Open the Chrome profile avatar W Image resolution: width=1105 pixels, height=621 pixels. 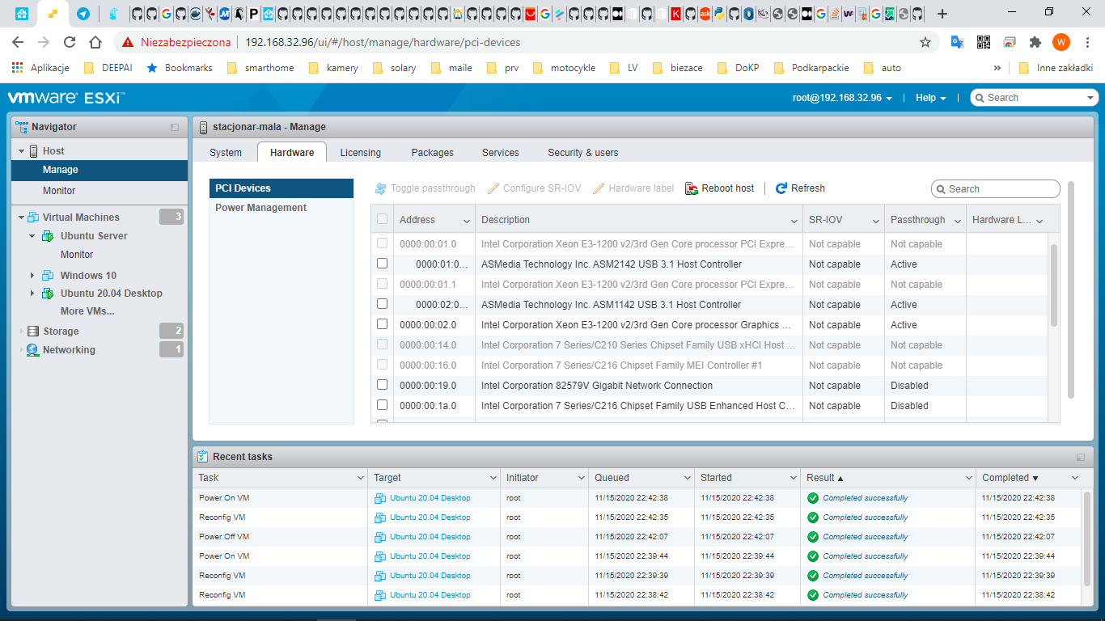[x=1061, y=42]
